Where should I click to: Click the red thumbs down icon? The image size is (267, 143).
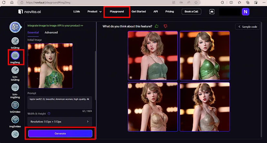[x=165, y=26]
